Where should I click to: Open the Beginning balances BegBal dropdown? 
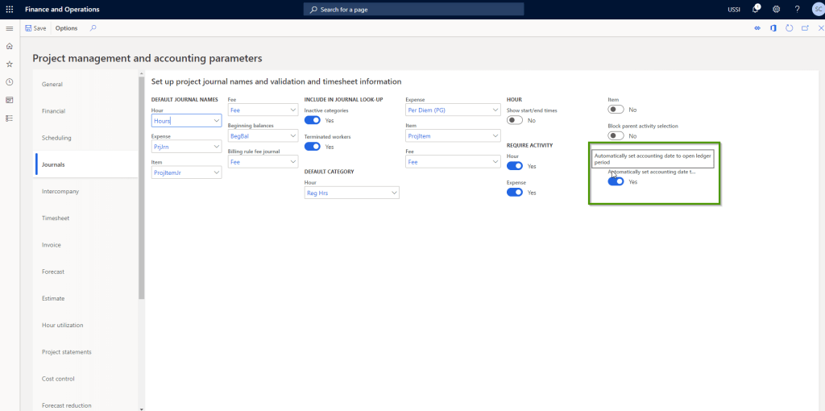tap(292, 136)
